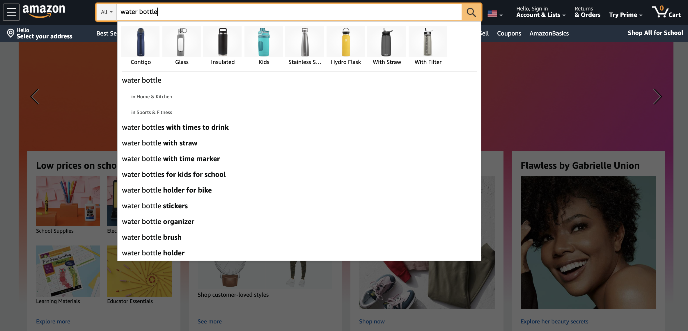Viewport: 688px width, 331px height.
Task: Click Explore her beauty secrets link
Action: (554, 321)
